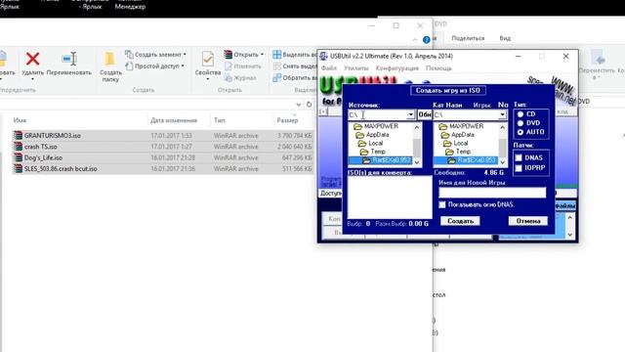Image resolution: width=625 pixels, height=352 pixels.
Task: Enable the IOPRP patch checkbox
Action: (519, 168)
